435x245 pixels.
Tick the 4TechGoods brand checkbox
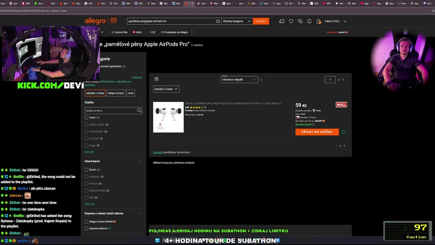(86, 131)
